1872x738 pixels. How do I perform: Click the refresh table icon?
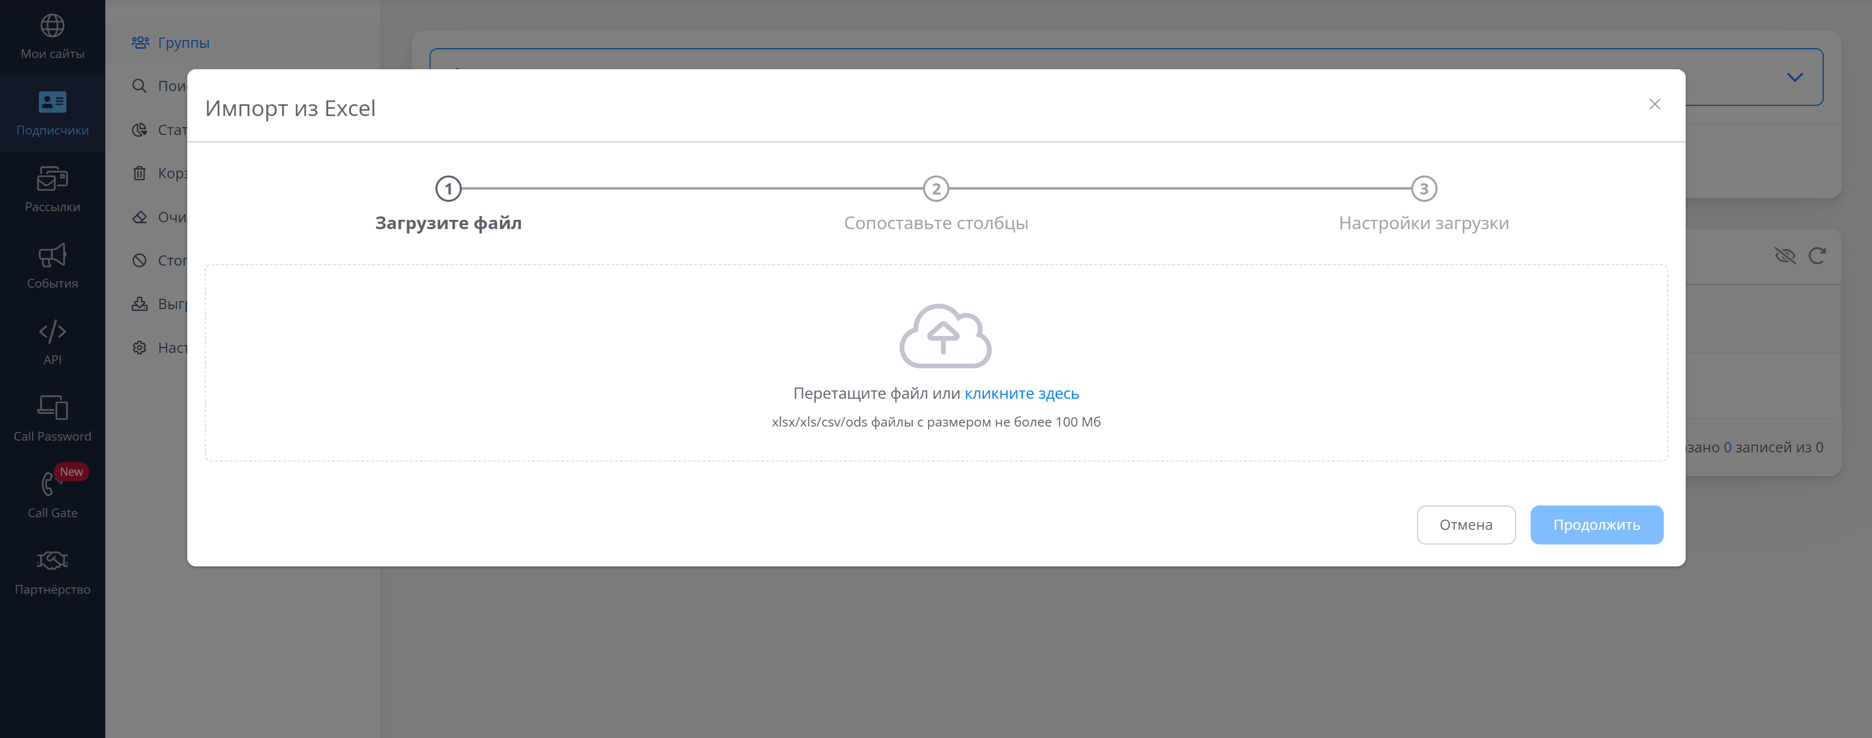click(x=1817, y=256)
